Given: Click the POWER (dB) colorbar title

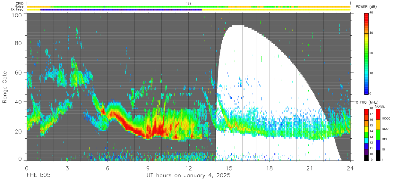Looking at the screenshot, I should [x=366, y=7].
